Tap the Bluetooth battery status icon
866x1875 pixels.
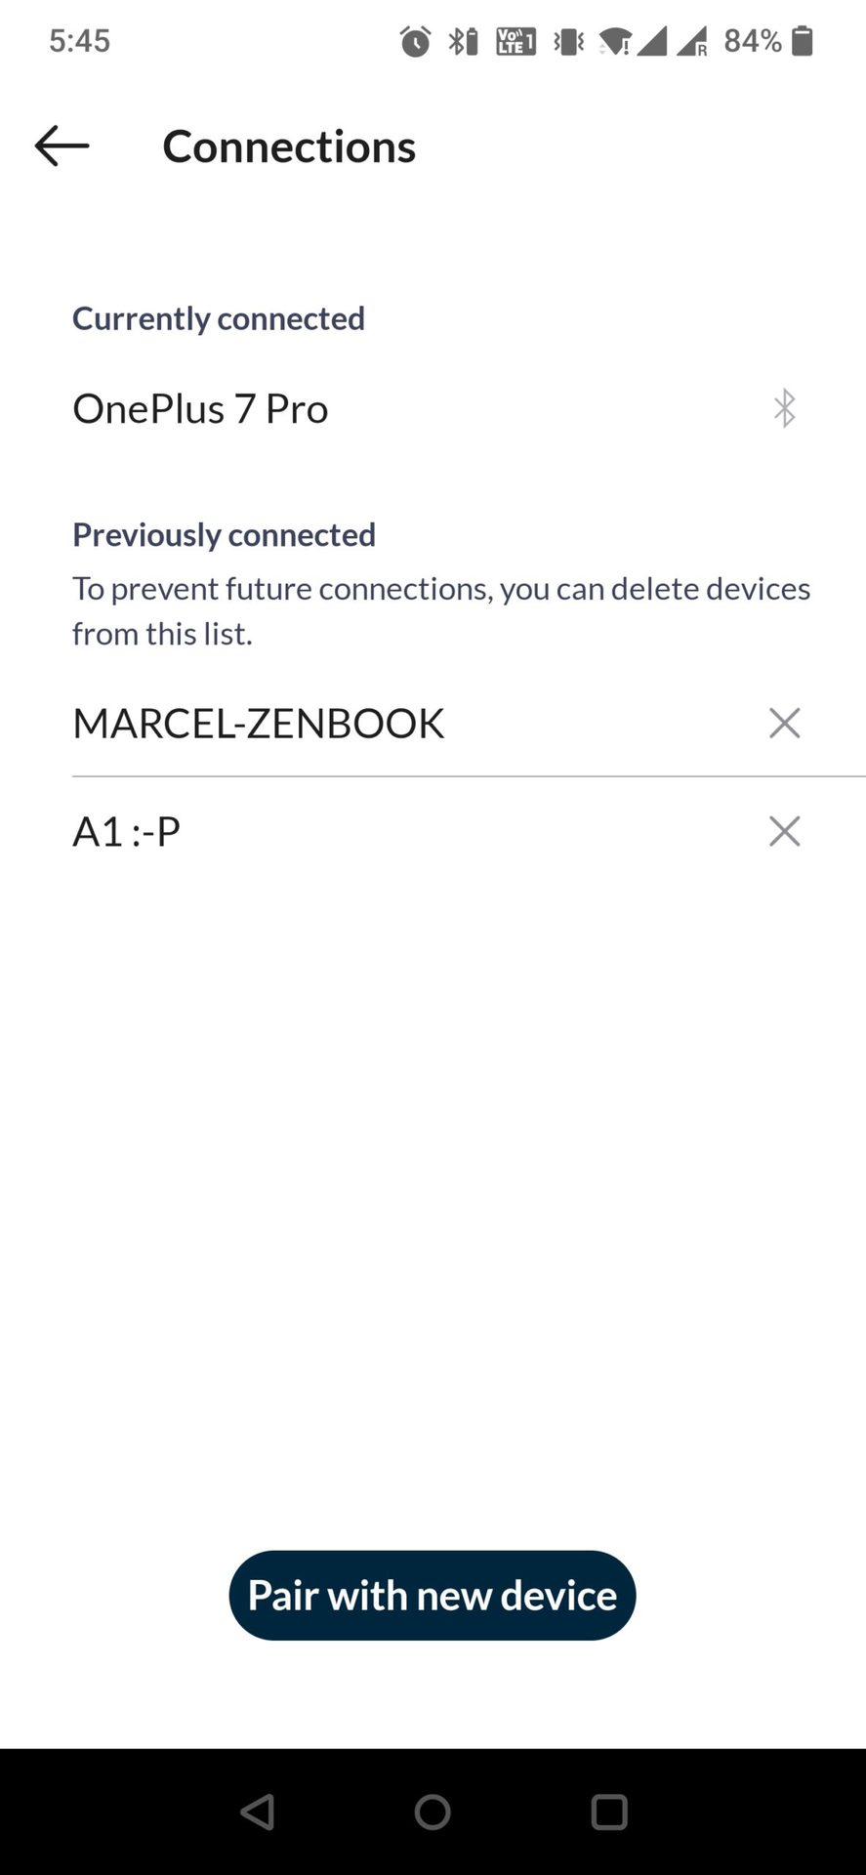463,41
